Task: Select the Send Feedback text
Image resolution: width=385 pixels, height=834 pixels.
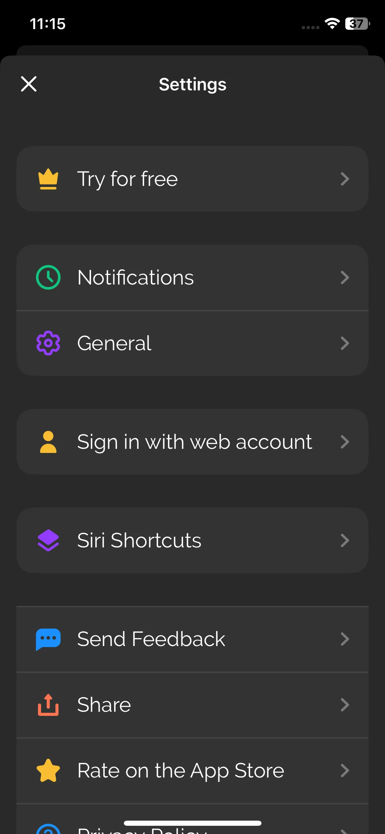Action: [x=151, y=639]
